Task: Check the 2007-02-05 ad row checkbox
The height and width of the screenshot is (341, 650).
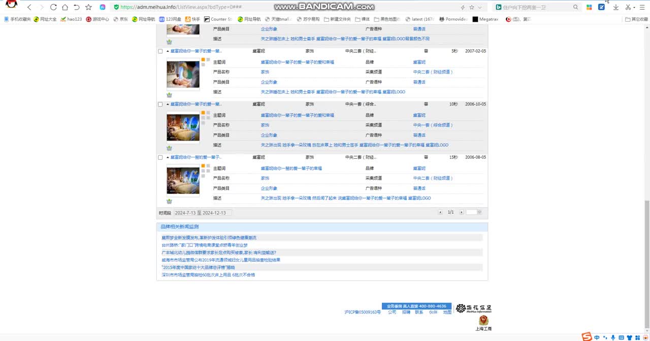Action: point(160,51)
